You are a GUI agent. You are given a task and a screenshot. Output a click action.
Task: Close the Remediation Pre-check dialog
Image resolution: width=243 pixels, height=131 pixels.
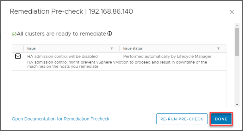click(x=232, y=12)
